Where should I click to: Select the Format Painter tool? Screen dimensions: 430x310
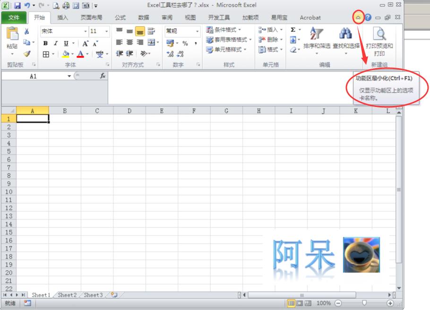point(26,54)
